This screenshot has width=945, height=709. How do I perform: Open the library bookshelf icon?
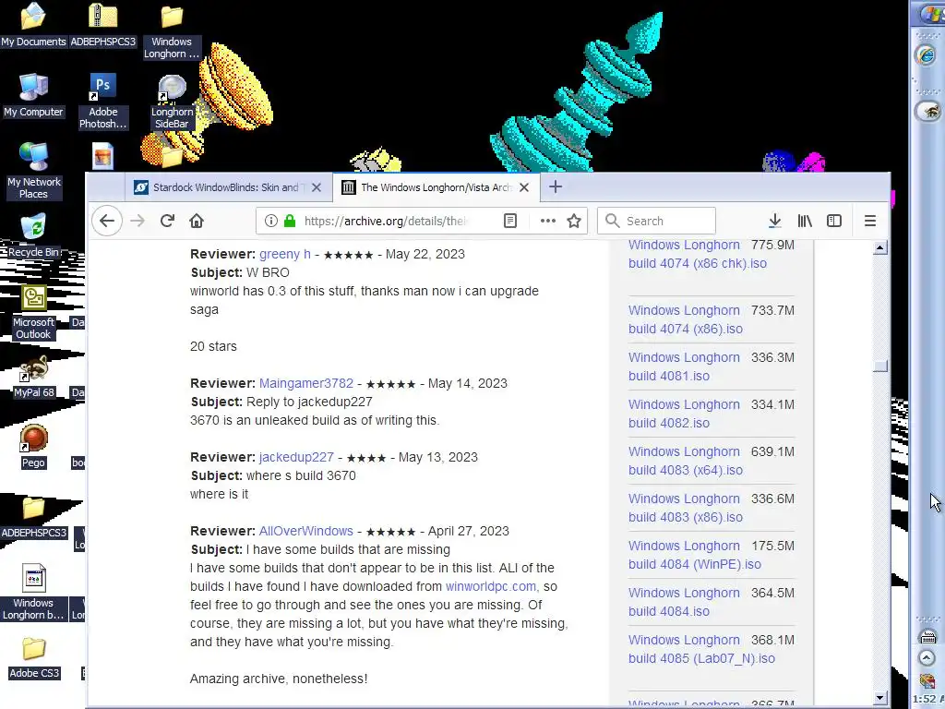pyautogui.click(x=805, y=221)
